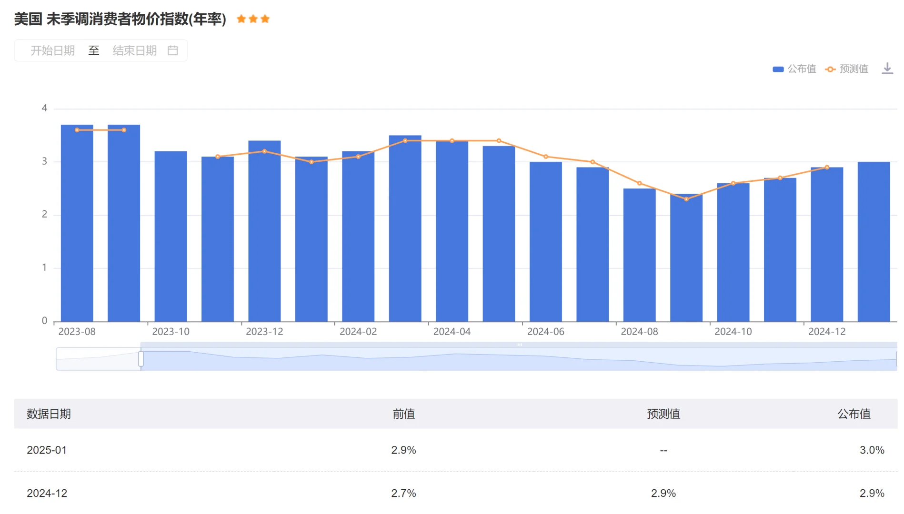Image resolution: width=904 pixels, height=514 pixels.
Task: Click the 2024-12 blue bar
Action: (x=827, y=245)
